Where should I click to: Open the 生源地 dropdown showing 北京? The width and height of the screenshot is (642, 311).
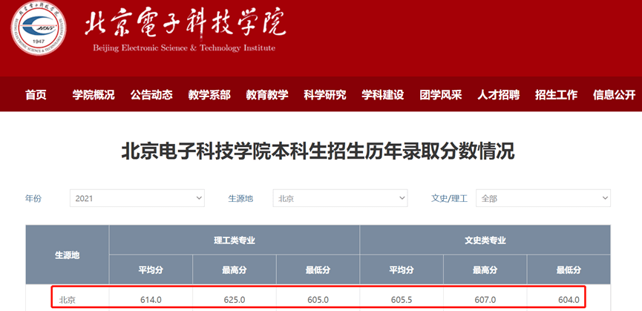coord(340,198)
